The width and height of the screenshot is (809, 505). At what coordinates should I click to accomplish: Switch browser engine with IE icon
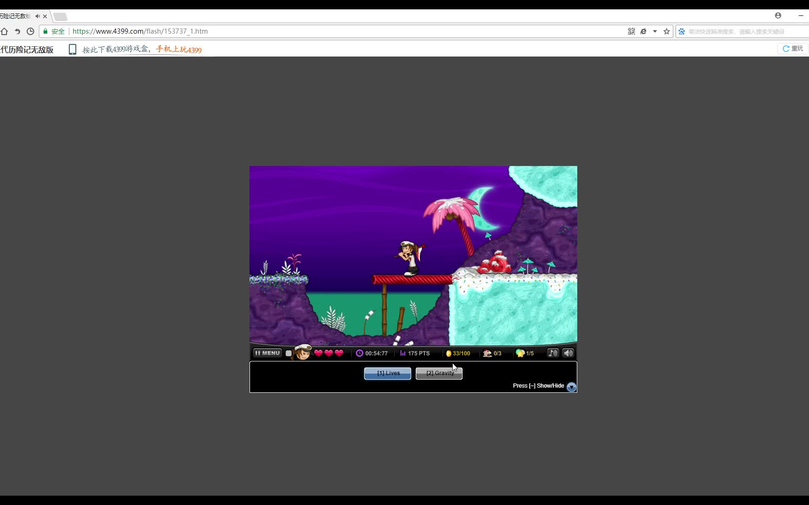click(644, 31)
